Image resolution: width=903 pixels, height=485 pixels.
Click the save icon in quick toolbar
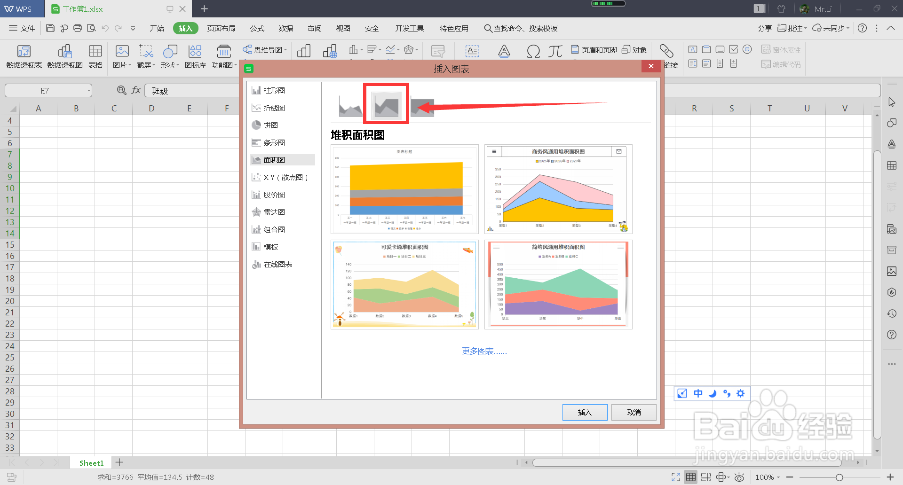point(50,28)
